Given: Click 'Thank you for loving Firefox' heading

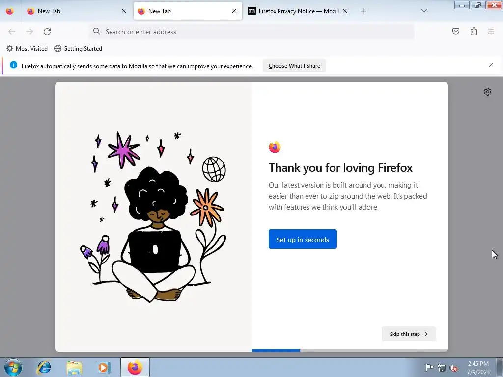Looking at the screenshot, I should coord(340,168).
